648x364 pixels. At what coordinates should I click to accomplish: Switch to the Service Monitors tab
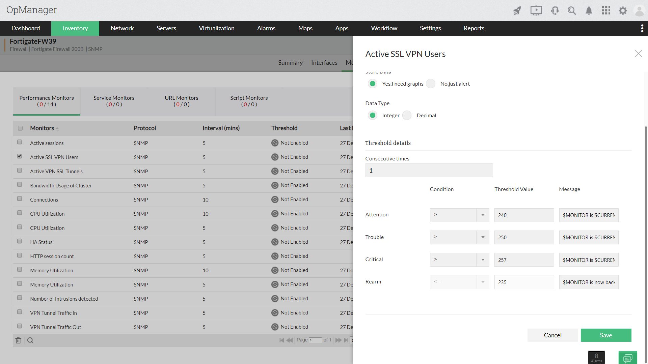coord(114,101)
